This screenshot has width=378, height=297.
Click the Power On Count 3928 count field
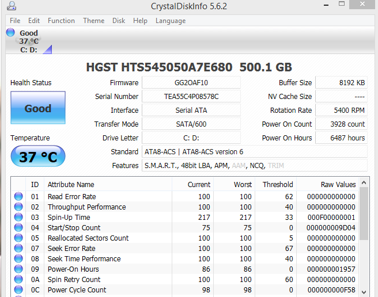coord(341,124)
